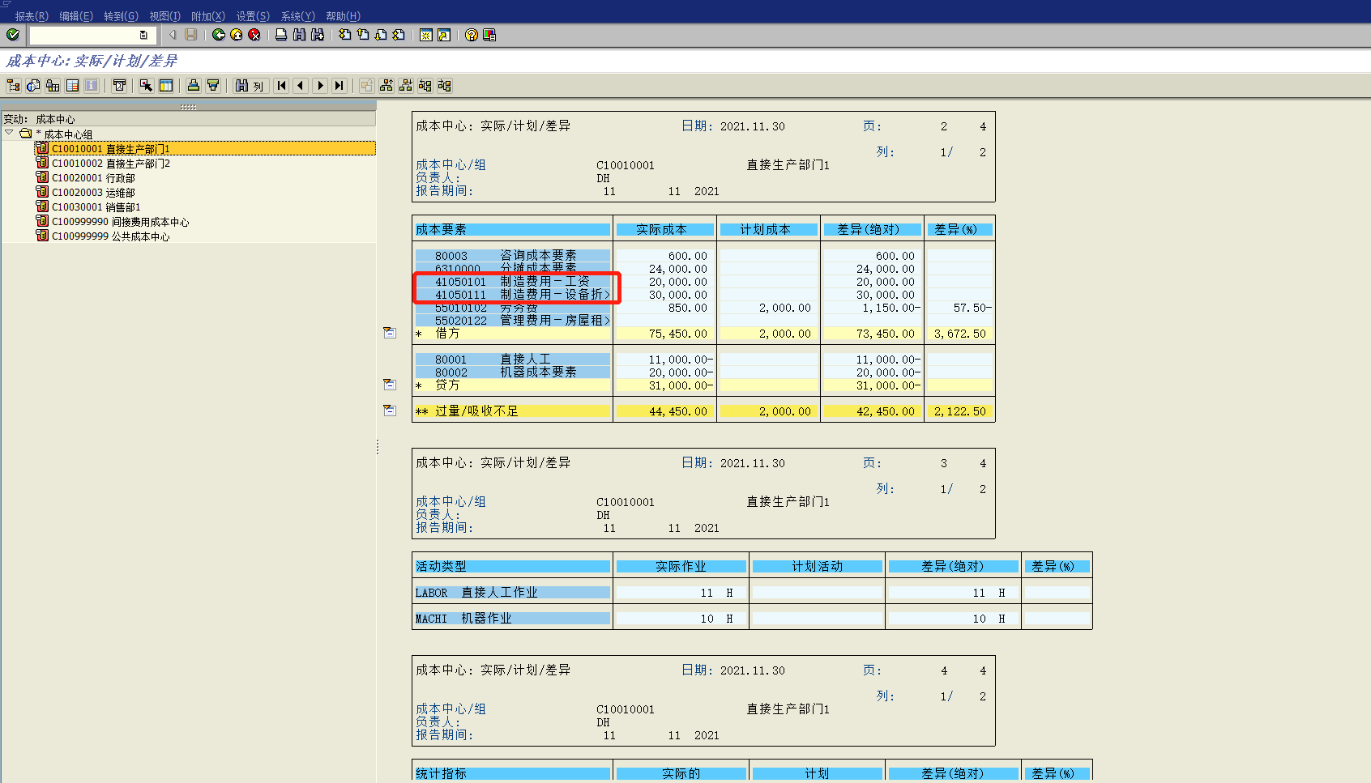Open the 转到(G) menu
This screenshot has height=783, width=1371.
pos(121,16)
